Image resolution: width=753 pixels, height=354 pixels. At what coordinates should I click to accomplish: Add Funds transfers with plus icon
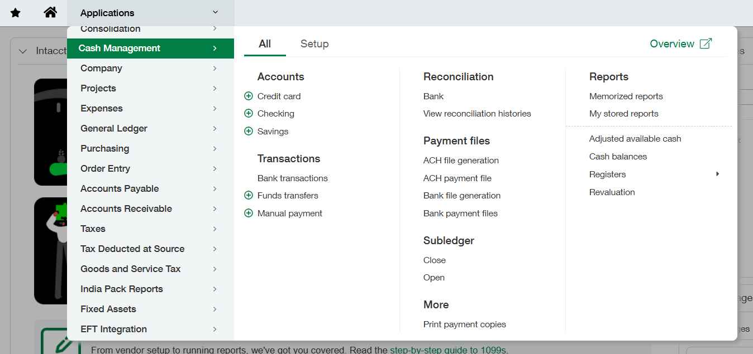[249, 196]
